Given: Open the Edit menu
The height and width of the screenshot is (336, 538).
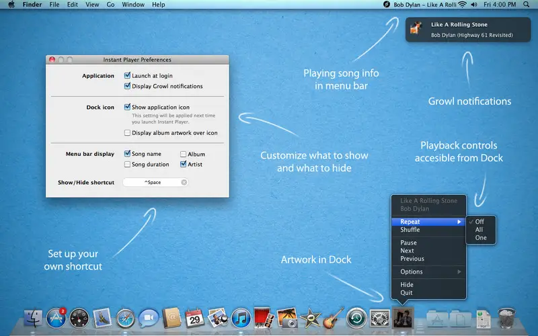Looking at the screenshot, I should coord(72,5).
